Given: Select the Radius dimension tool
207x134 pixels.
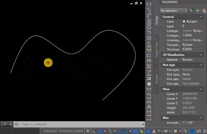Looking at the screenshot, I should pyautogui.click(x=149, y=27).
